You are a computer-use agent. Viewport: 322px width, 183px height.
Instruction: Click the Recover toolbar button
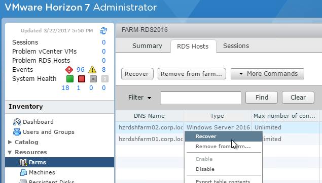tap(137, 74)
